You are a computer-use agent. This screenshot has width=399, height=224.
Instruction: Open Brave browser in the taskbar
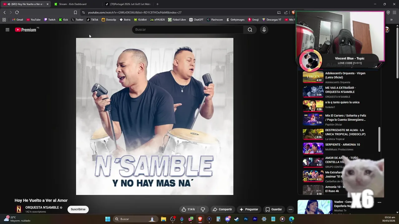(x=200, y=219)
